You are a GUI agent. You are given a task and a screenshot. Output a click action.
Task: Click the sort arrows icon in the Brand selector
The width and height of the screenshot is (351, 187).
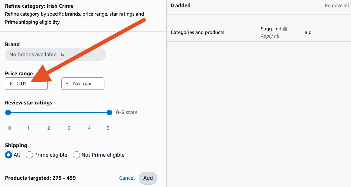click(x=63, y=55)
